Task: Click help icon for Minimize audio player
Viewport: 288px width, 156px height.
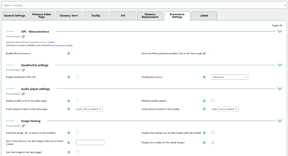Action: click(204, 101)
